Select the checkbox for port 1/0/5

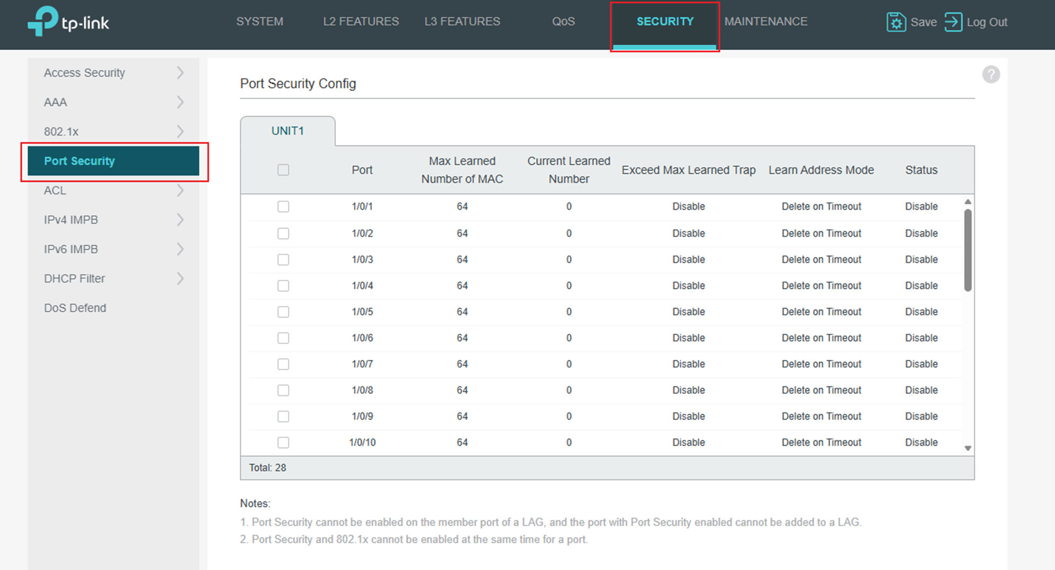(x=283, y=312)
